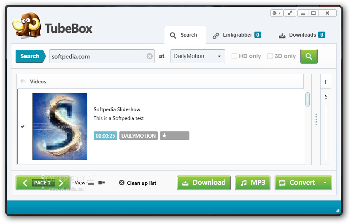Minimize the TubeBox window
Screen dimensions: 351x224
tap(303, 13)
